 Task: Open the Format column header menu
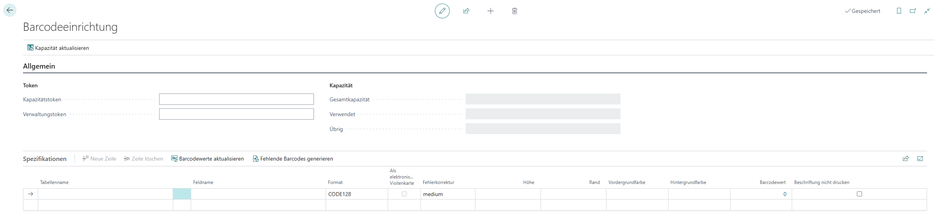335,182
